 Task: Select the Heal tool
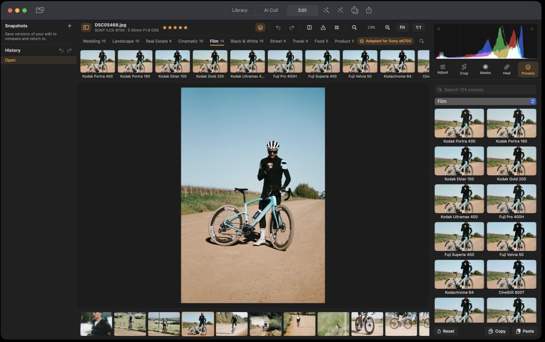[507, 69]
